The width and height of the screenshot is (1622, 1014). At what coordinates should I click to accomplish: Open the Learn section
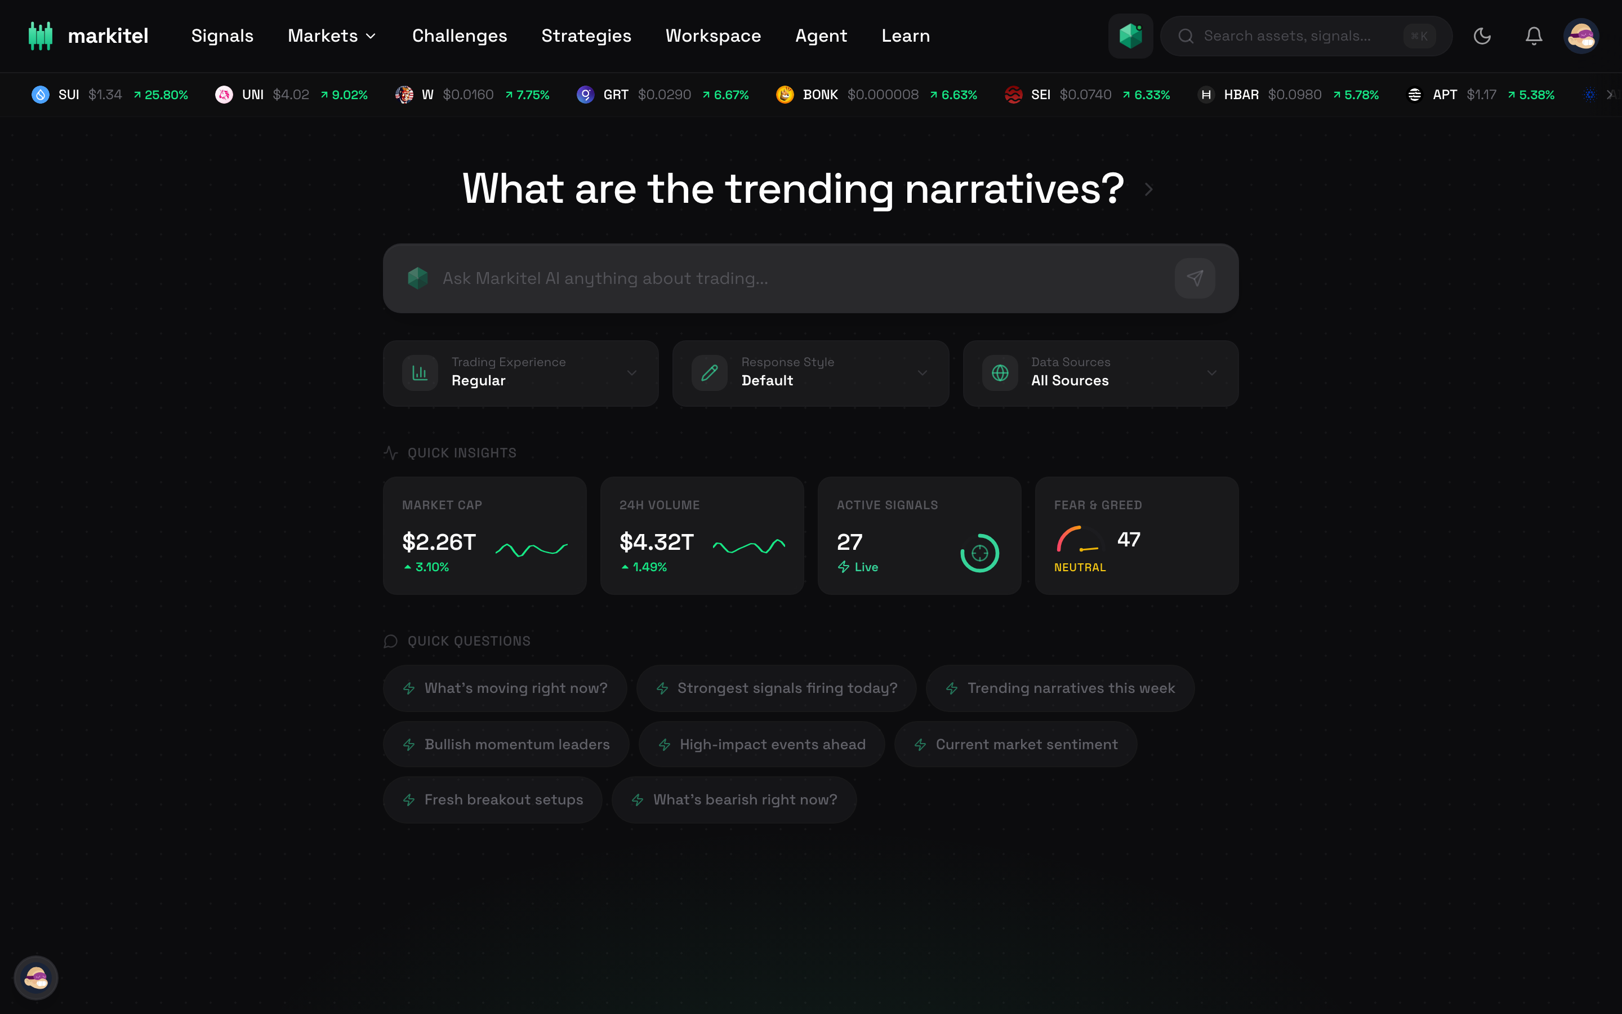[906, 36]
